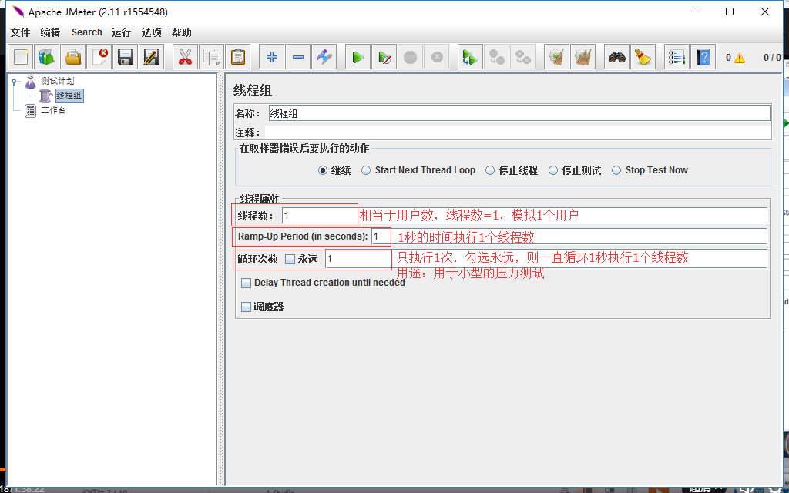Click the 注释 comment field

coord(518,132)
